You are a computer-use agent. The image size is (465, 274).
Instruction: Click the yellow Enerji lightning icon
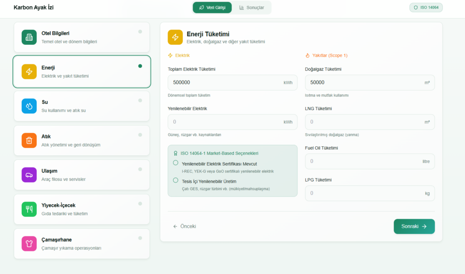[29, 72]
